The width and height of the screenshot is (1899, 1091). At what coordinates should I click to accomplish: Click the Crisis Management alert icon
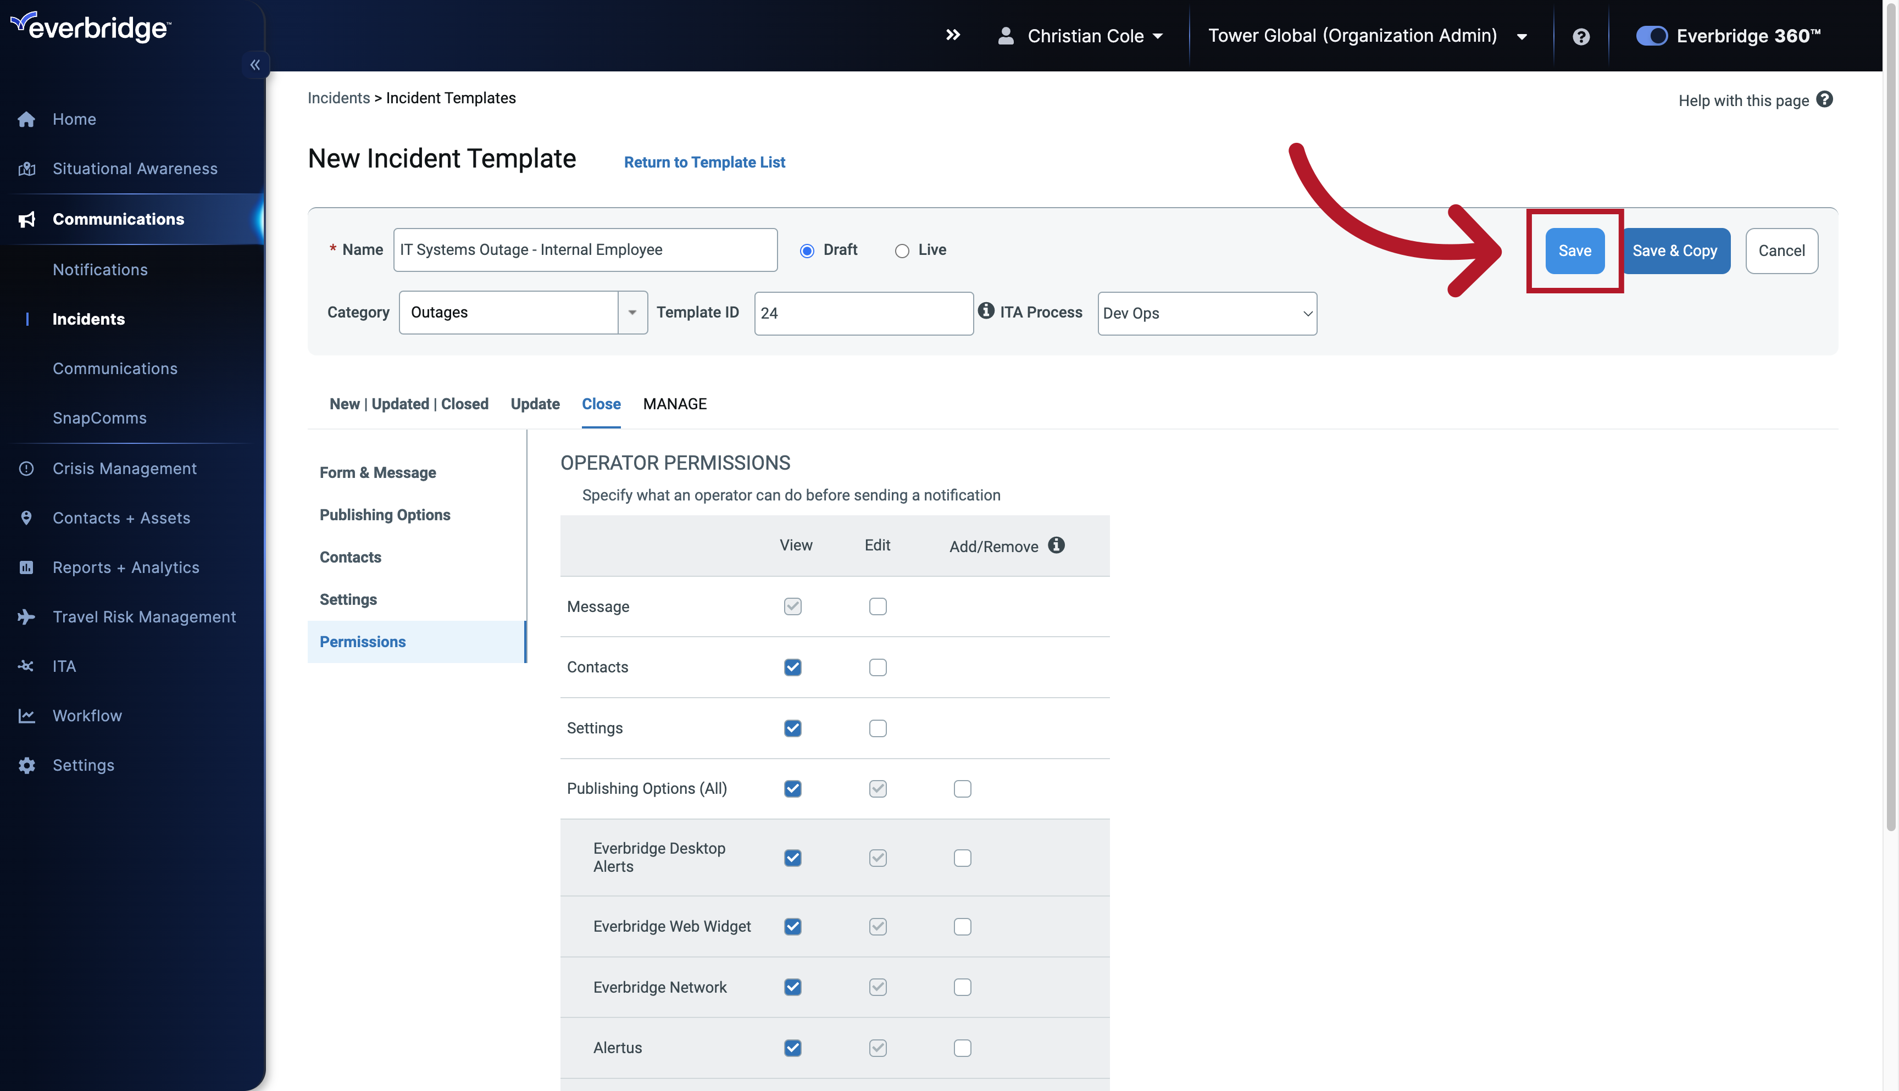coord(26,469)
